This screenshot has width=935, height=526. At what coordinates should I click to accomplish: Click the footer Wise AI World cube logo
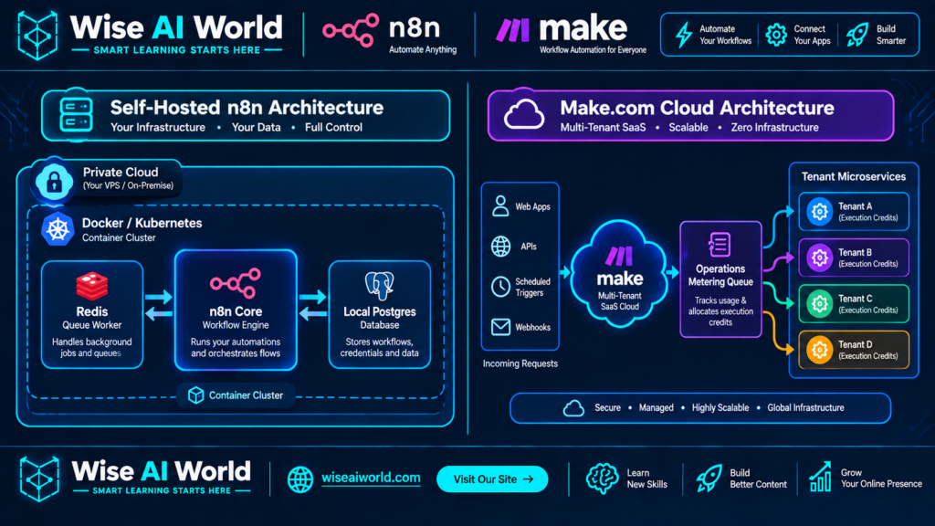[38, 479]
